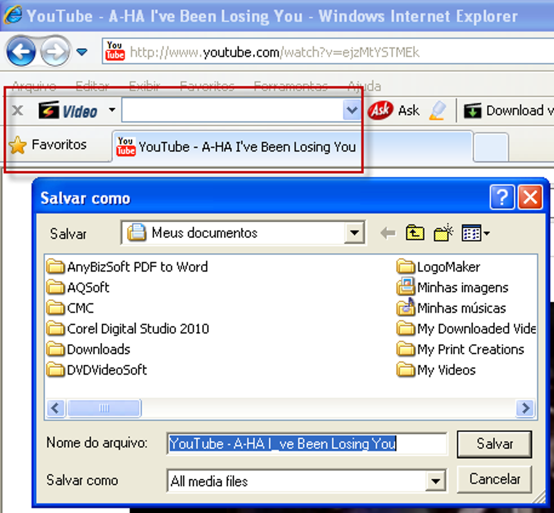
Task: Select the Minhas músicas folder
Action: (451, 308)
